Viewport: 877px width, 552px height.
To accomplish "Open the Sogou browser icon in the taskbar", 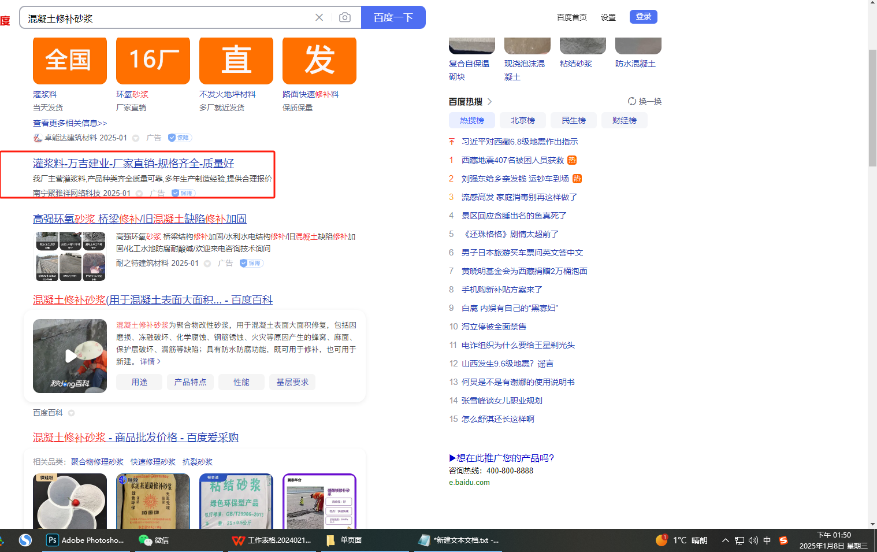I will pyautogui.click(x=25, y=540).
